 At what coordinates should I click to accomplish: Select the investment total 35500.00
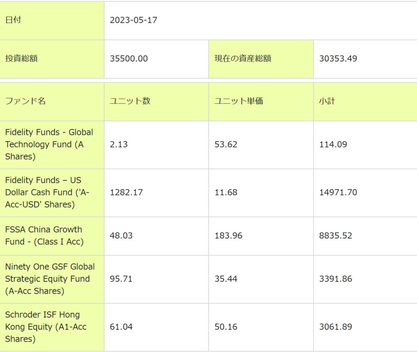tap(129, 59)
